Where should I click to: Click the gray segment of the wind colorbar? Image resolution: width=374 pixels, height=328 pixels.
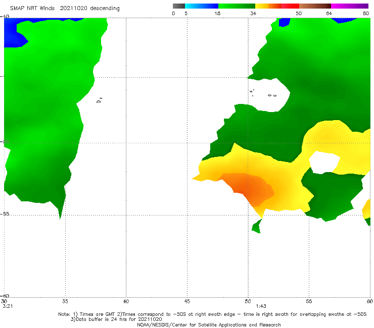[x=179, y=6]
